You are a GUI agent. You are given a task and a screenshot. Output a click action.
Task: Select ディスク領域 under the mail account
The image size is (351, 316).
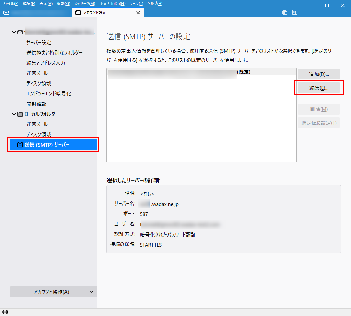pyautogui.click(x=39, y=83)
